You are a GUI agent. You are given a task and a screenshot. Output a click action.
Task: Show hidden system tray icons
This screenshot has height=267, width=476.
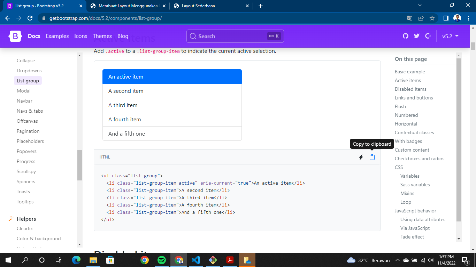click(x=397, y=260)
